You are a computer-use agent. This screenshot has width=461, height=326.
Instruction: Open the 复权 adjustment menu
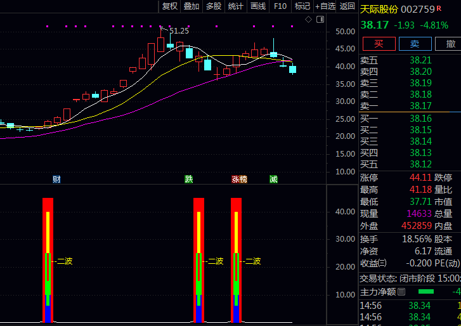click(x=170, y=6)
